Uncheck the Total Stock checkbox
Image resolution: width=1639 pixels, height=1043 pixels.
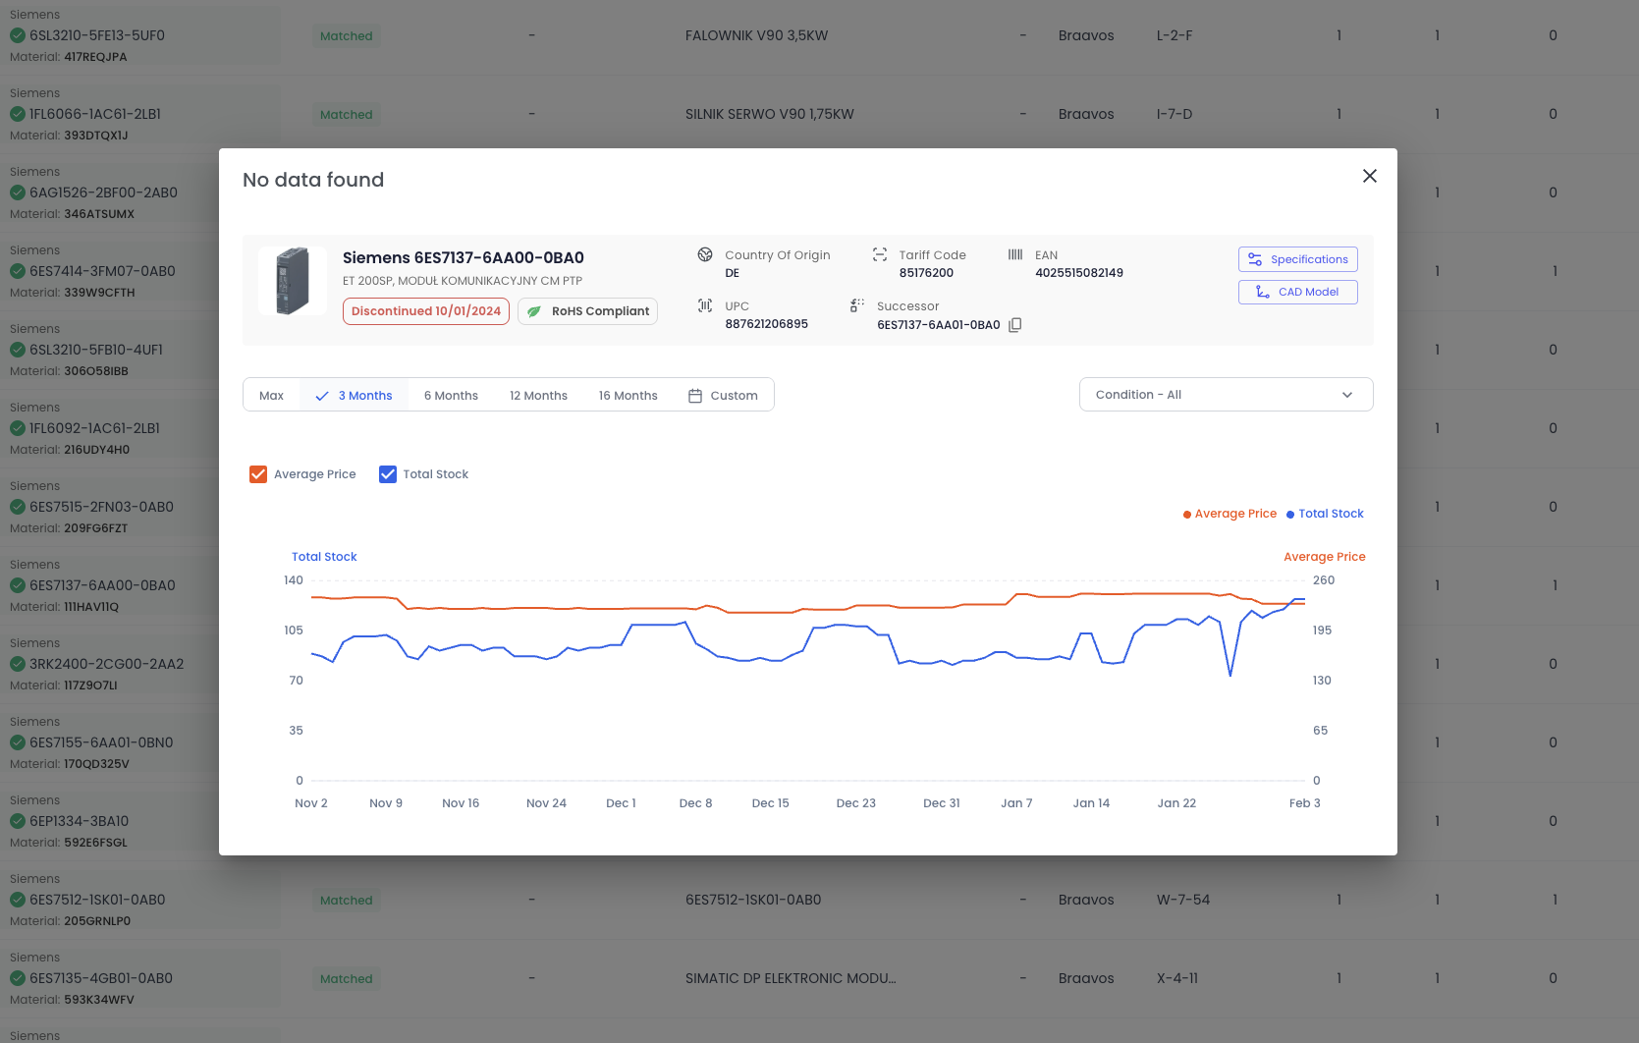388,474
